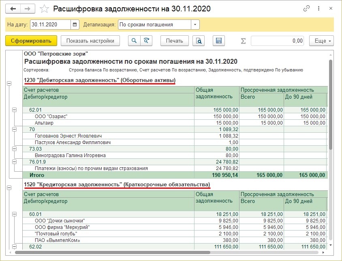This screenshot has width=342, height=261.
Task: Collapse the 76.01.9 account group
Action: point(15,162)
